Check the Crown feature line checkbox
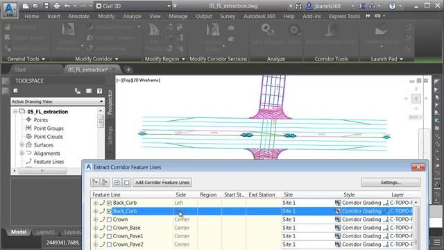The width and height of the screenshot is (444, 250). tap(110, 219)
